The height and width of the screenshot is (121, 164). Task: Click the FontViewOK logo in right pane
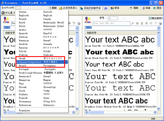(88, 20)
